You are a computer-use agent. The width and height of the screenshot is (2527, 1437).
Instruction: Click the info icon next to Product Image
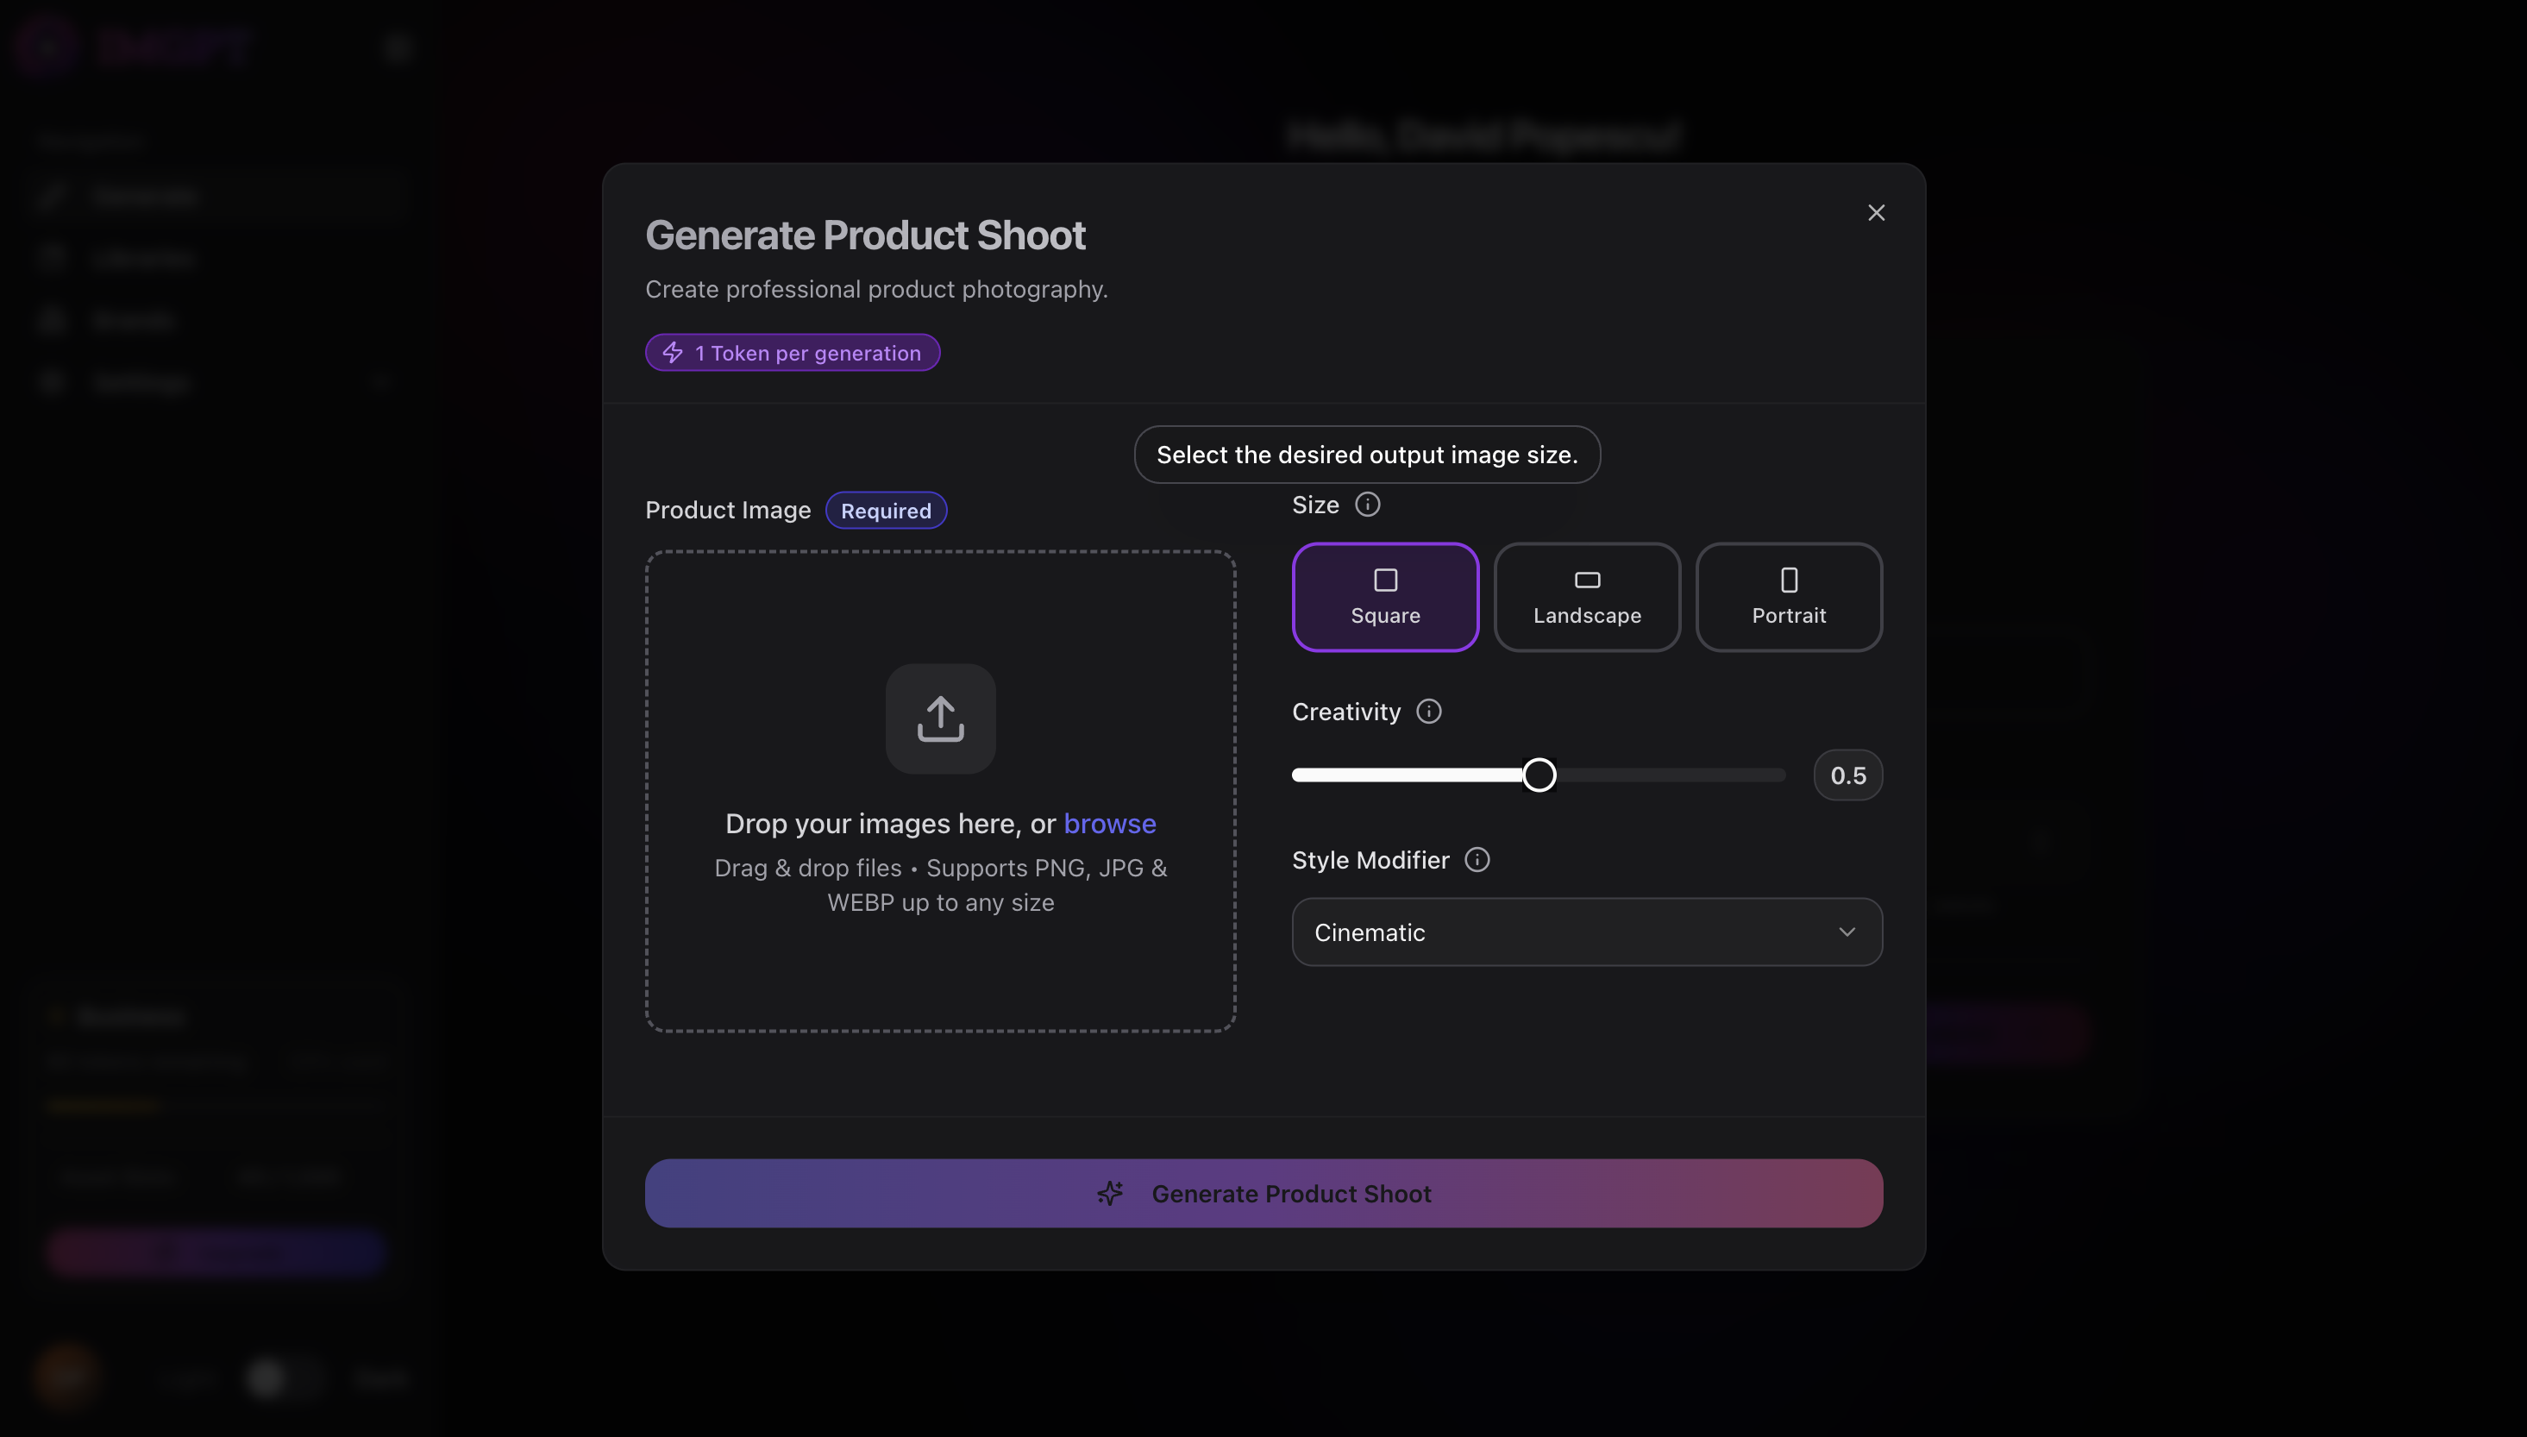[x=885, y=511]
